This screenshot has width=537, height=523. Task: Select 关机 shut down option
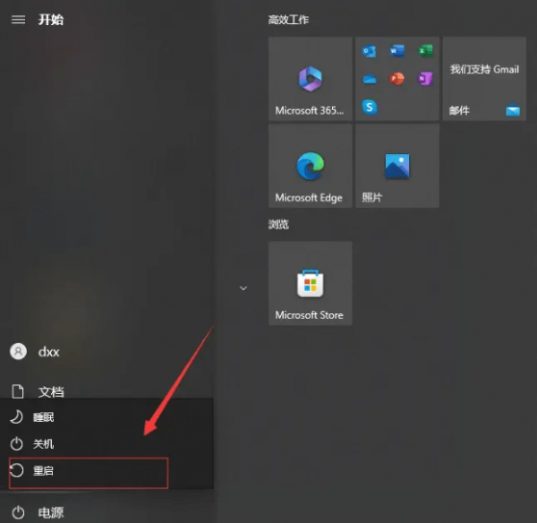pyautogui.click(x=107, y=444)
